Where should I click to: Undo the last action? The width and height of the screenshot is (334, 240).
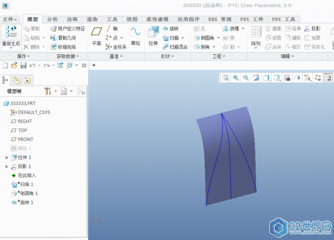click(x=33, y=66)
